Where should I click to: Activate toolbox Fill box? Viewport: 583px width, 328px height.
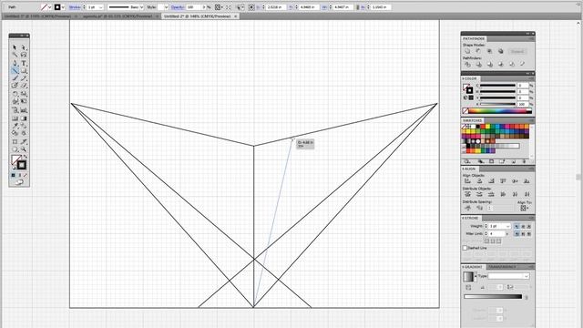(x=16, y=160)
